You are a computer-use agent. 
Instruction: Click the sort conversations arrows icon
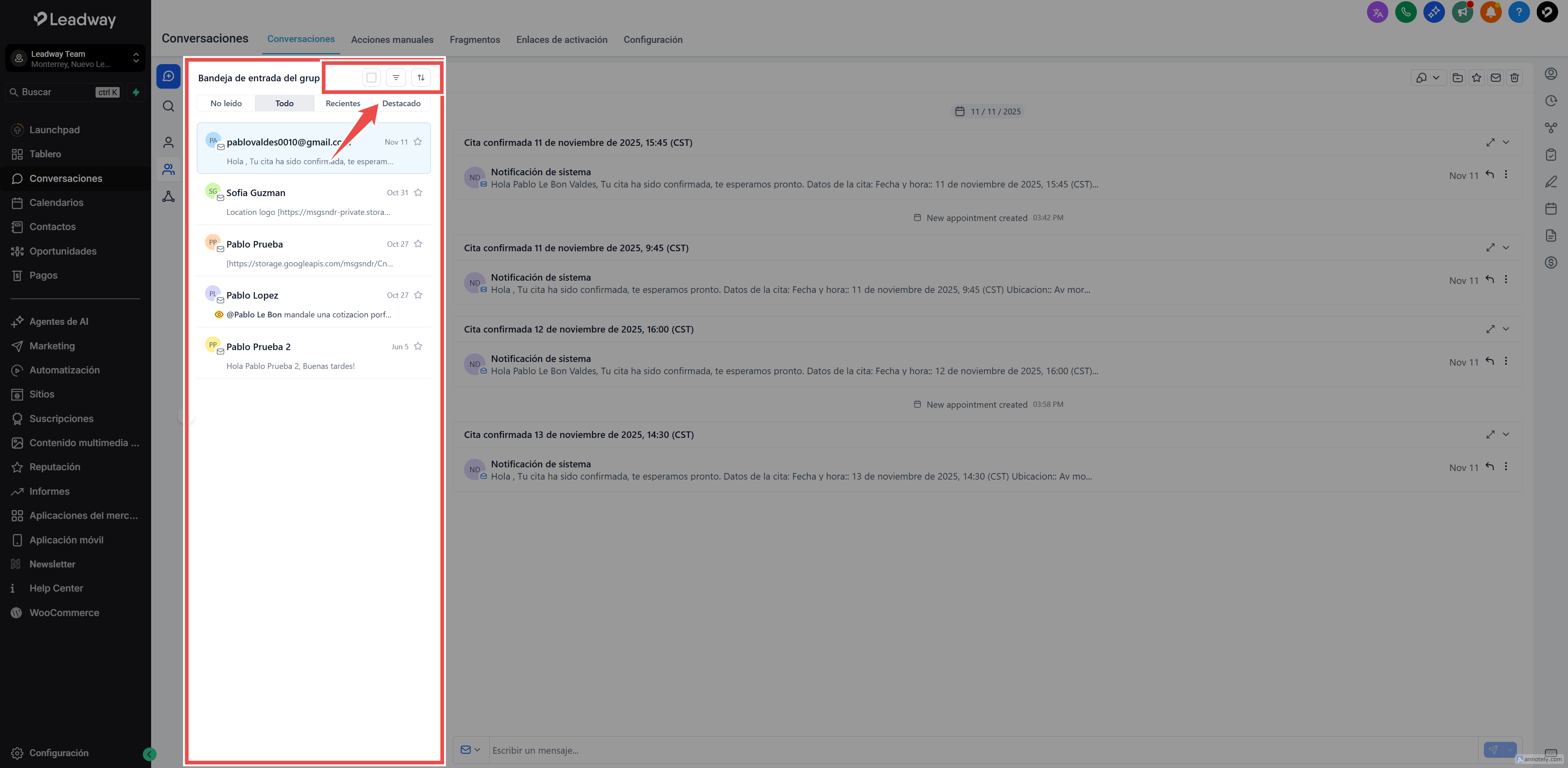(x=421, y=77)
